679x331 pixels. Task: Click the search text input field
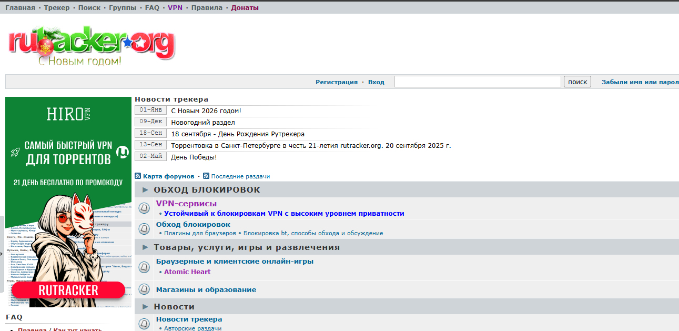(478, 82)
